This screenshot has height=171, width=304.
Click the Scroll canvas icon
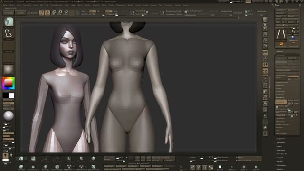coord(265,28)
